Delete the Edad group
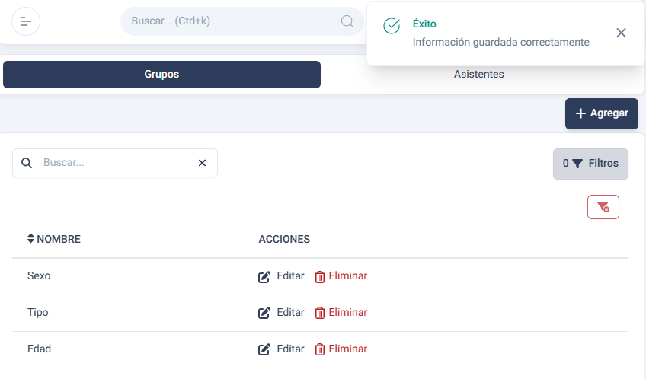Image resolution: width=646 pixels, height=379 pixels. [x=341, y=349]
